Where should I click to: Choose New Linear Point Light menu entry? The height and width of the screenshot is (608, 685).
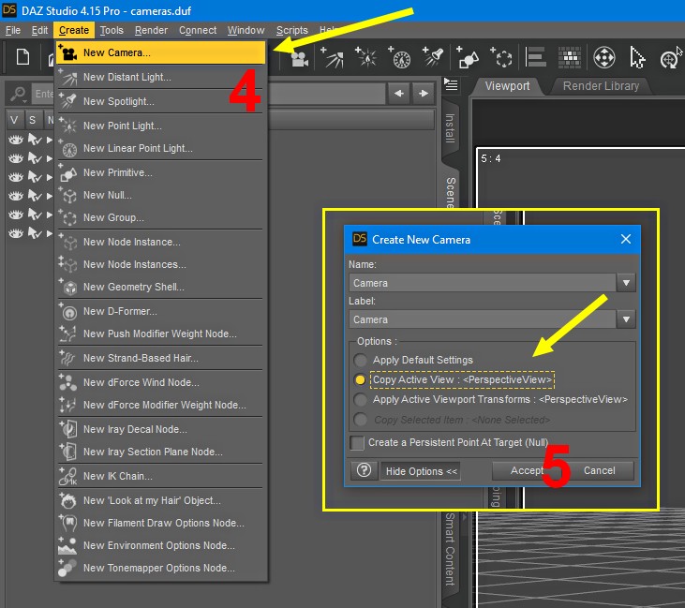[161, 149]
